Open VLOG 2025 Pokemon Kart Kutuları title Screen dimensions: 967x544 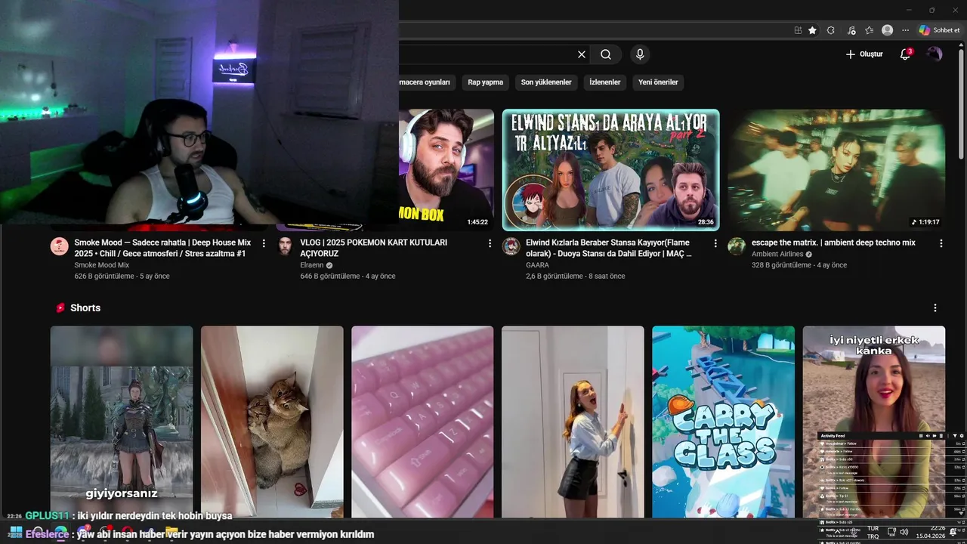point(374,248)
